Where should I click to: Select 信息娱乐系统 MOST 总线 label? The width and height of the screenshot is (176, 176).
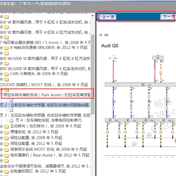pyautogui.click(x=48, y=149)
